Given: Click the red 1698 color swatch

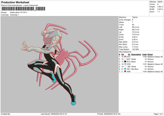Looking at the screenshot, I should point(125,71).
